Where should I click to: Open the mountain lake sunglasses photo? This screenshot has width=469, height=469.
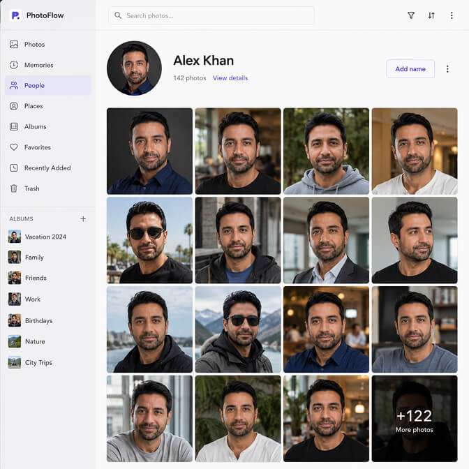pyautogui.click(x=238, y=329)
